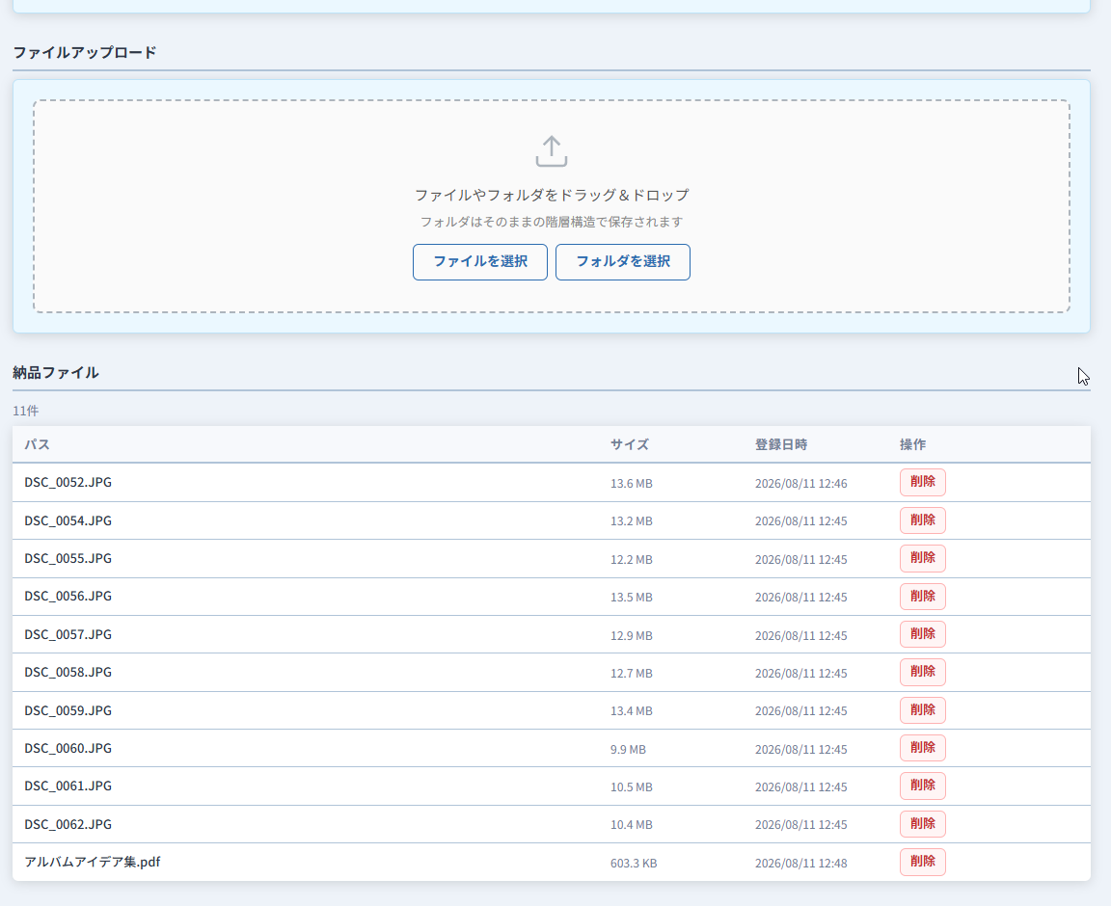Viewport: 1111px width, 906px height.
Task: Click the 2026/08/11 12:48 timestamp
Action: click(x=800, y=864)
